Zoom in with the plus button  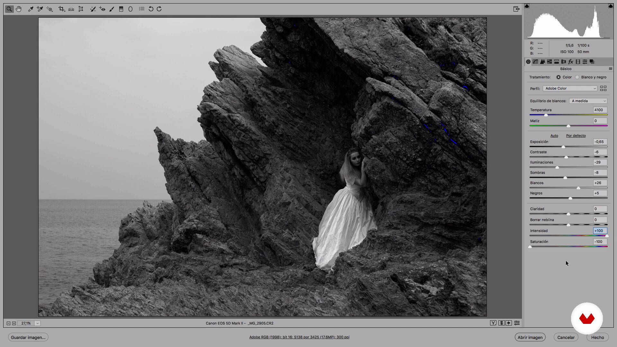click(x=14, y=323)
